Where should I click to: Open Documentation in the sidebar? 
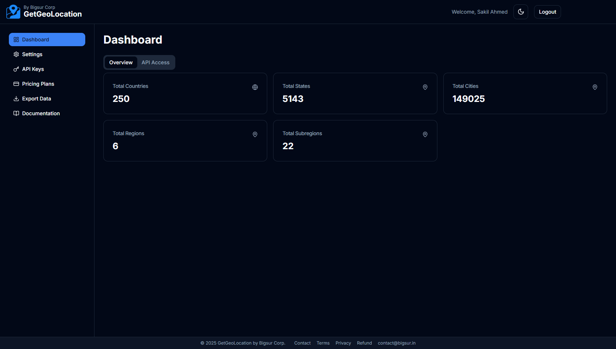47,113
